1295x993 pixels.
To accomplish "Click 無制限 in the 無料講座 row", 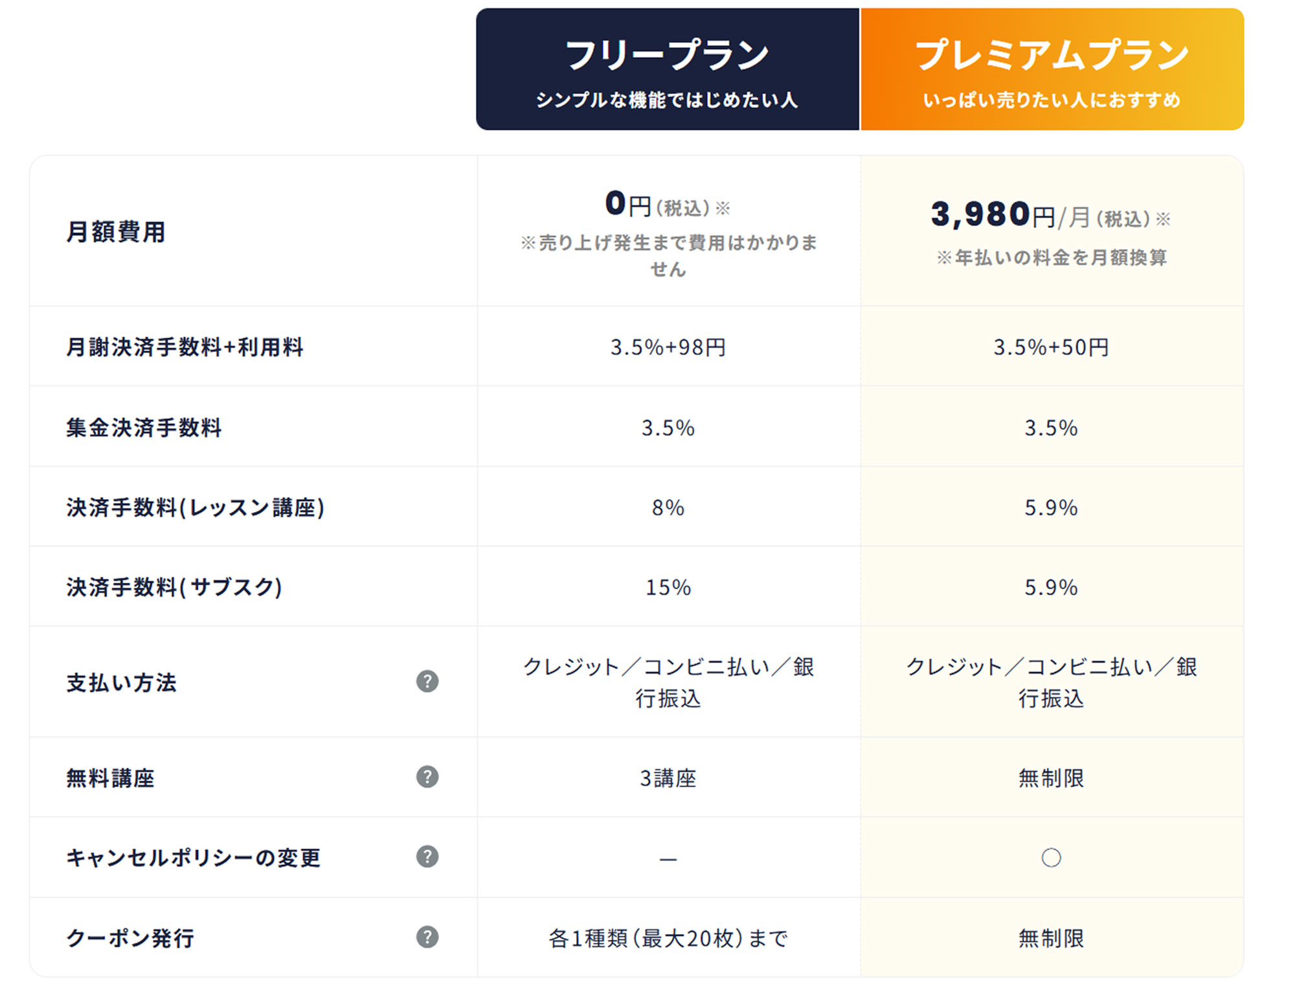I will pos(1051,777).
